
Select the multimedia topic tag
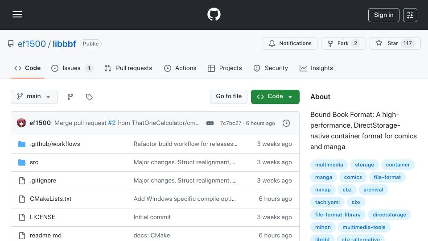tap(329, 165)
